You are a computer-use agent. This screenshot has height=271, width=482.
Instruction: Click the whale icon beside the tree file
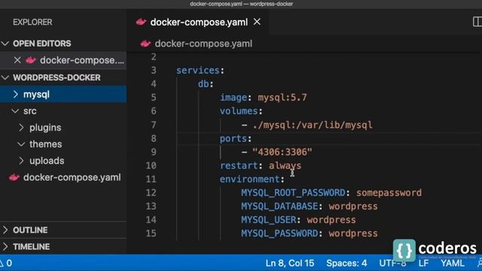14,178
